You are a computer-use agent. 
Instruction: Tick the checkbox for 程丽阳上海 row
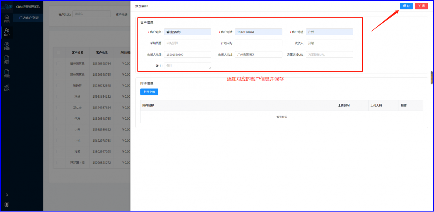point(58,163)
